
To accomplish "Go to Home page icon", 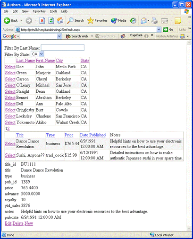I will (x=60, y=20).
